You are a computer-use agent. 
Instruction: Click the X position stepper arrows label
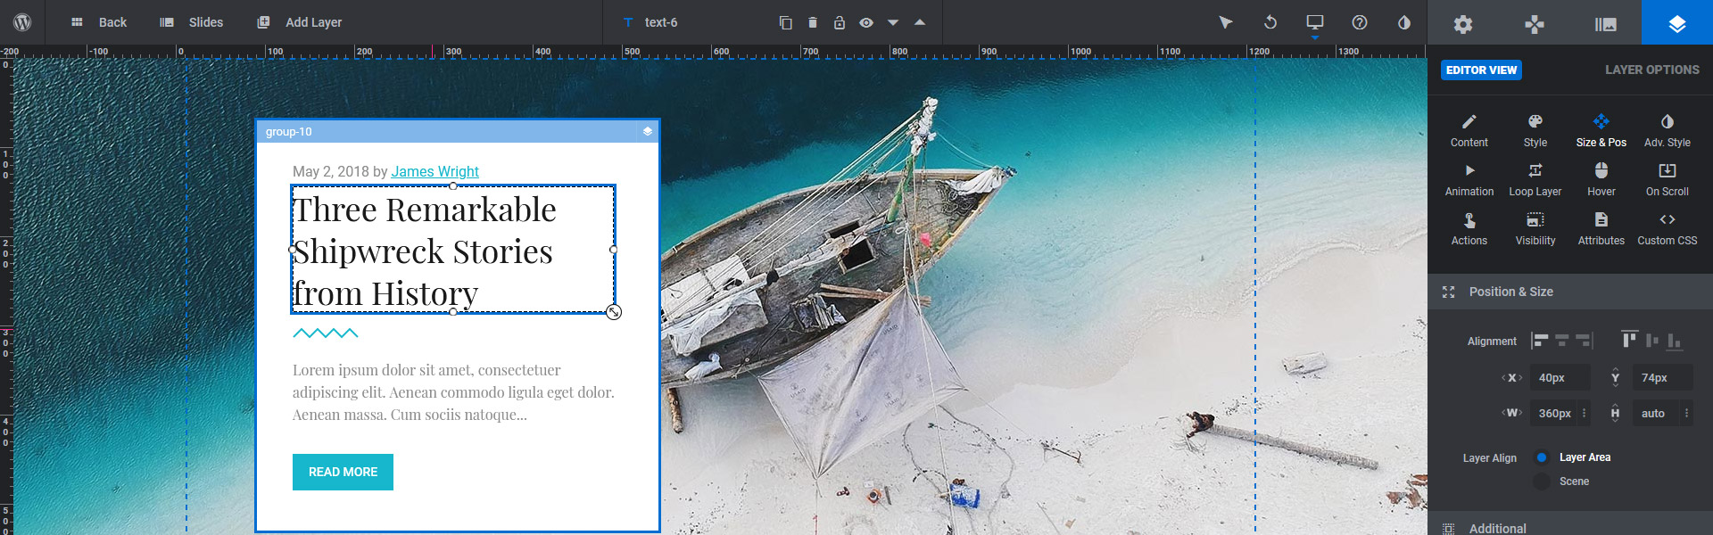[1511, 378]
